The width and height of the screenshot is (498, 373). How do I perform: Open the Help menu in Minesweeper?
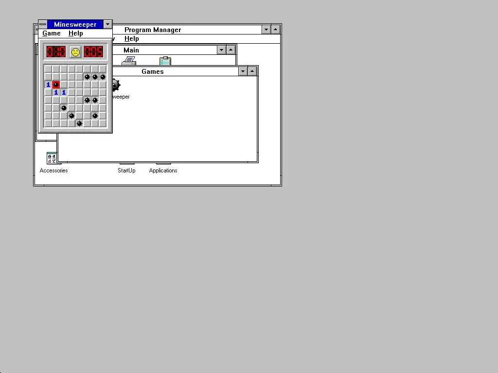[75, 34]
